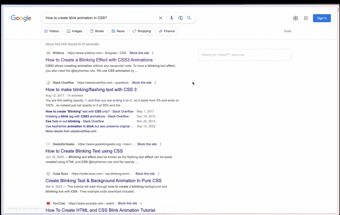Open quick settings gear icon
The width and height of the screenshot is (340, 215).
(x=295, y=18)
